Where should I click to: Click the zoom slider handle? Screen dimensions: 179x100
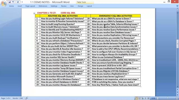pos(167,98)
